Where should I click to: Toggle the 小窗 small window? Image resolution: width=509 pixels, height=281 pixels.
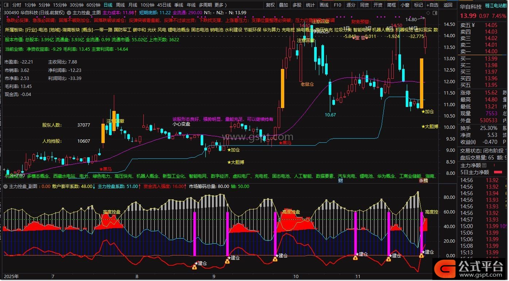pyautogui.click(x=405, y=5)
